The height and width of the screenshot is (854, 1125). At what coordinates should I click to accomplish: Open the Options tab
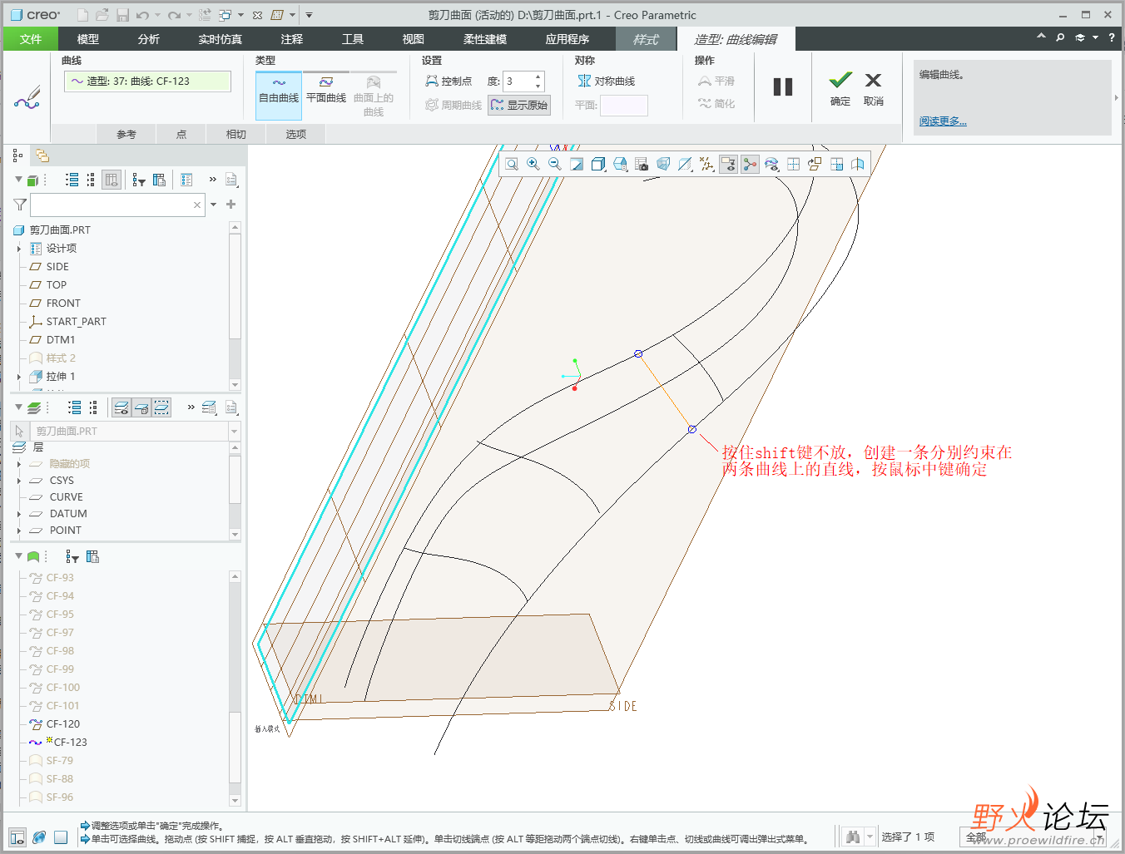tap(296, 134)
